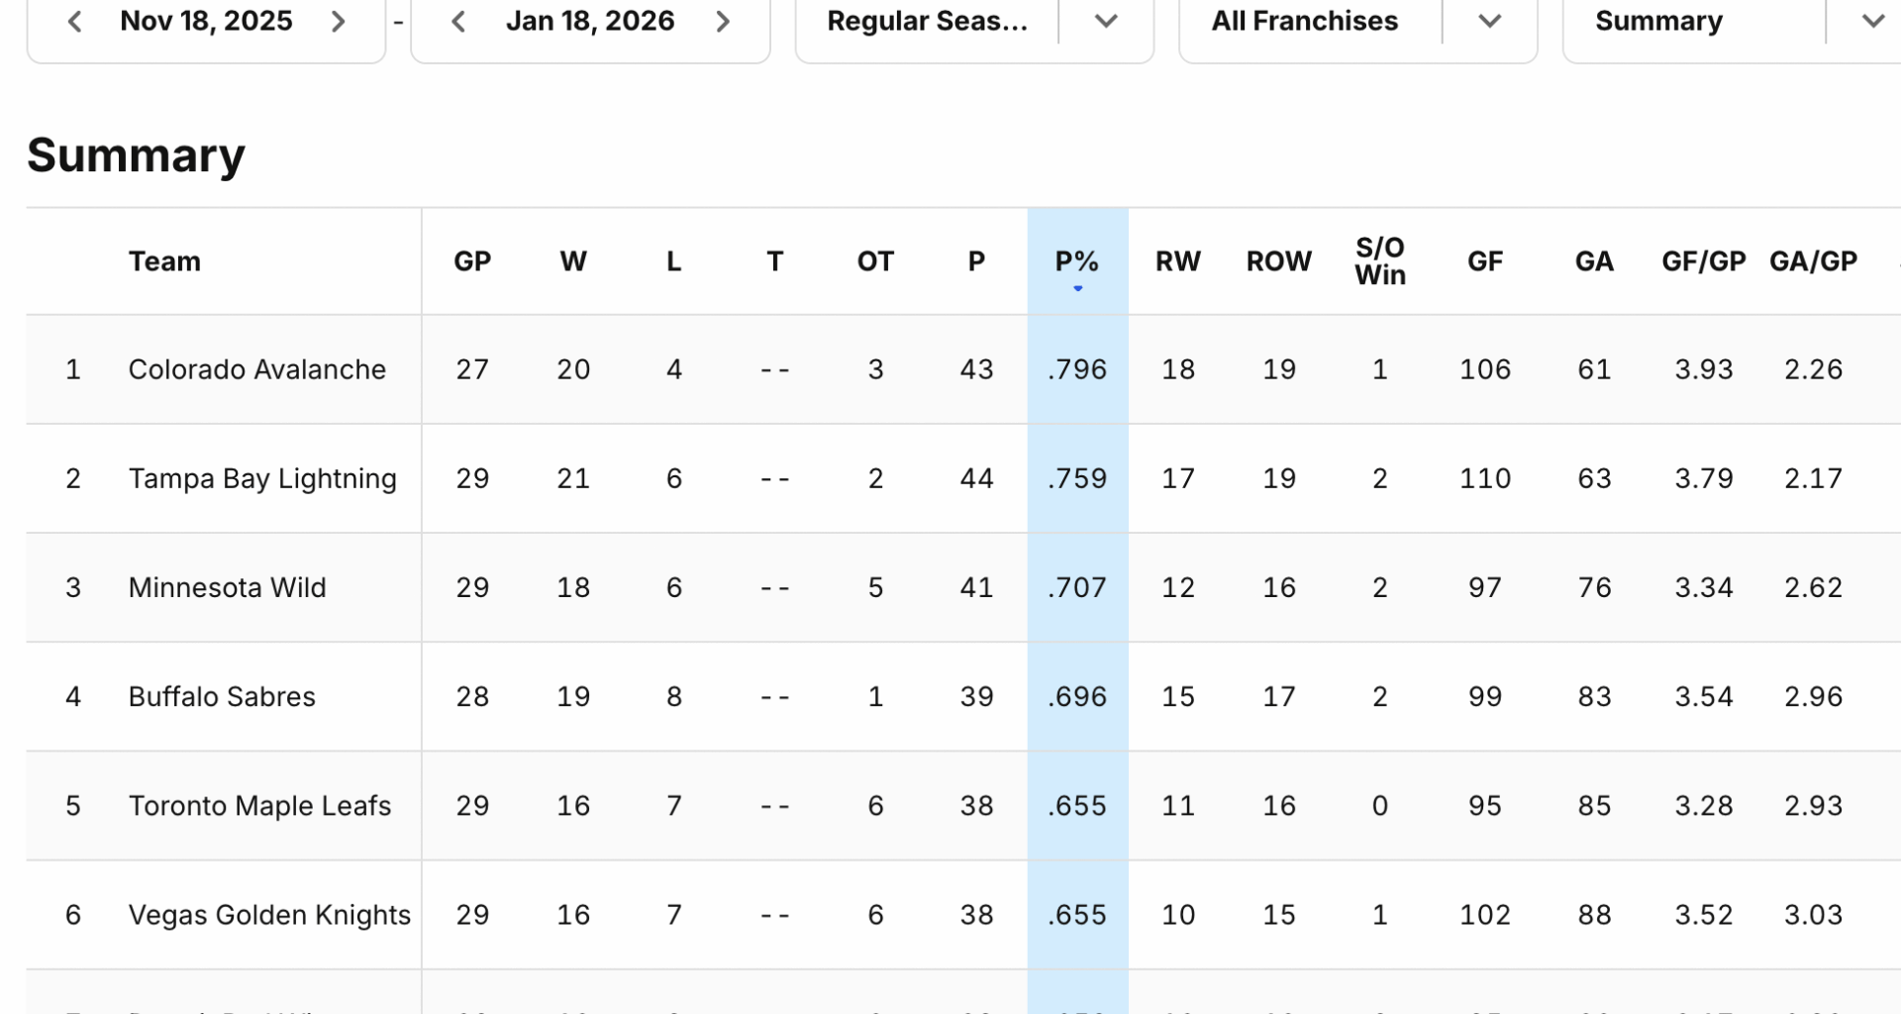Open the Summary report type dropdown

click(1872, 21)
